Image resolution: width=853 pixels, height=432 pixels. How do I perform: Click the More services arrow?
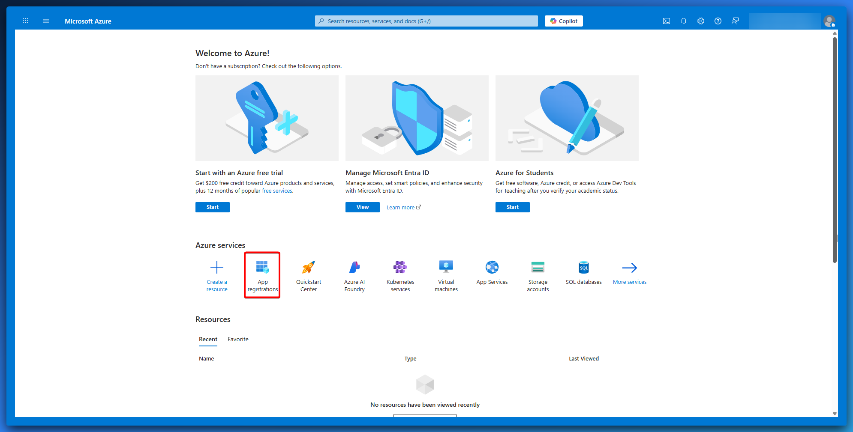click(630, 268)
